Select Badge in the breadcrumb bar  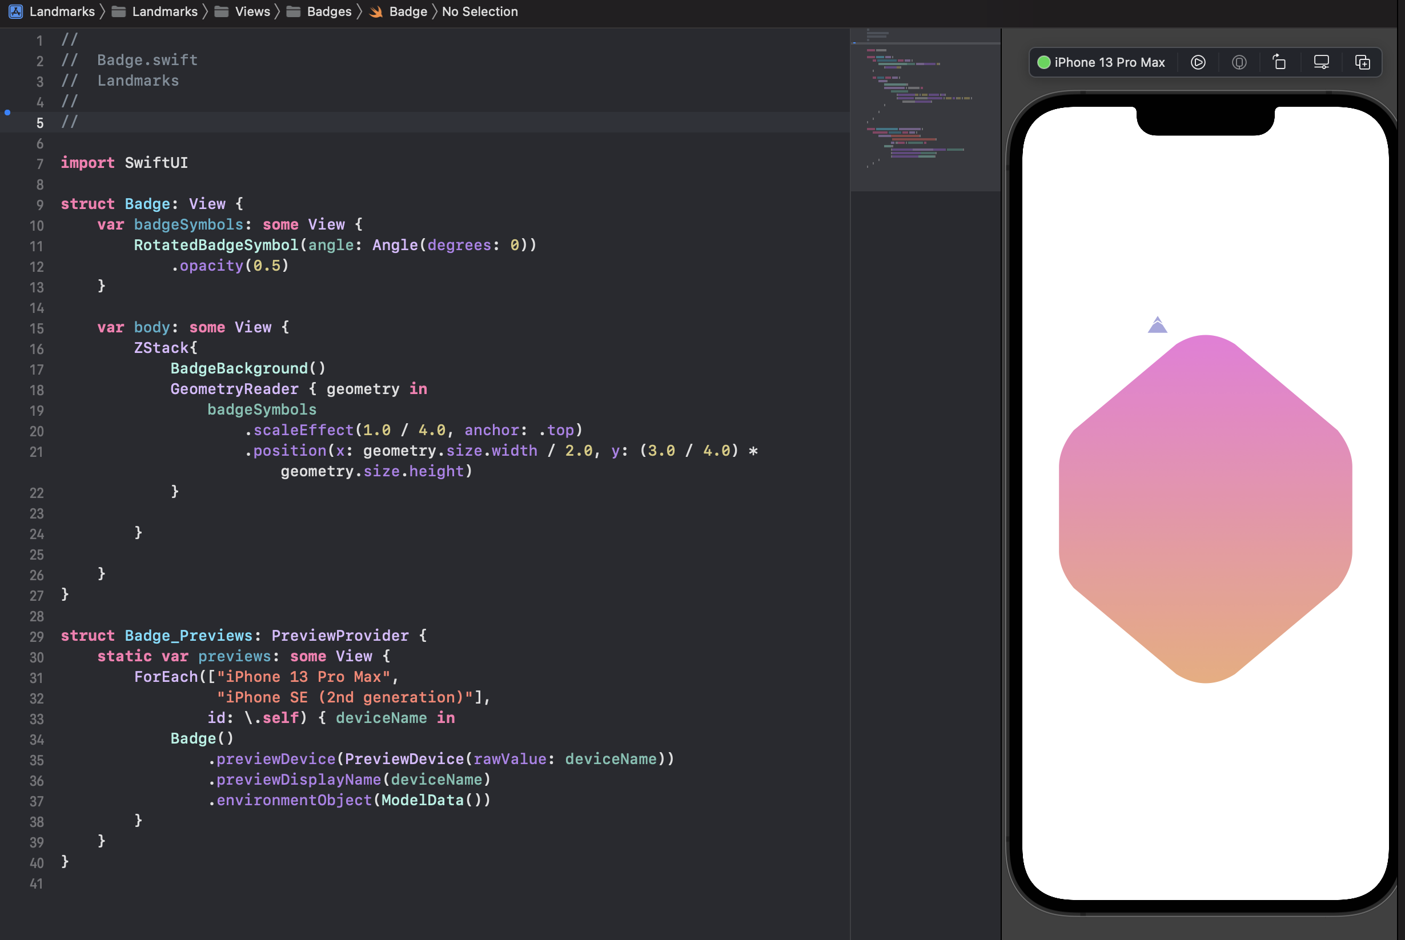click(408, 11)
